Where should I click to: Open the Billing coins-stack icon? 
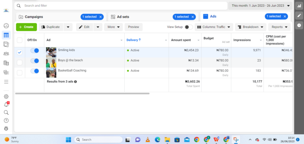[6, 63]
